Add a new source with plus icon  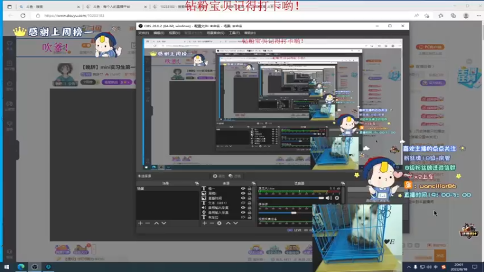[204, 223]
